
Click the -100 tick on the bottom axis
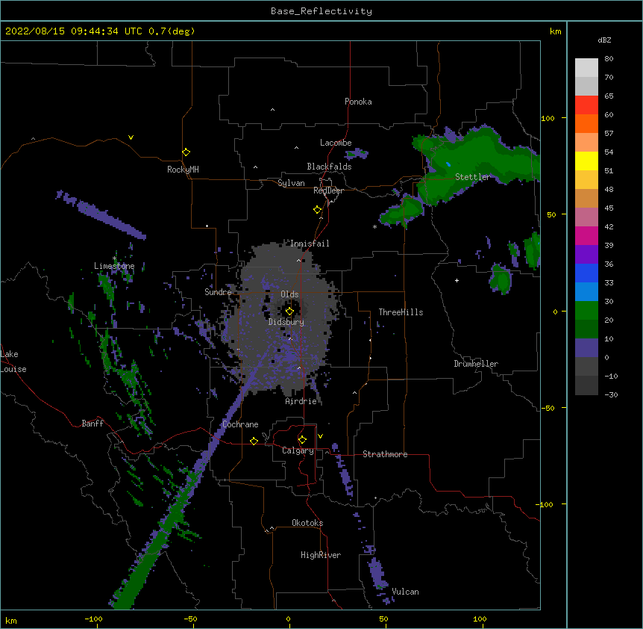pyautogui.click(x=93, y=619)
